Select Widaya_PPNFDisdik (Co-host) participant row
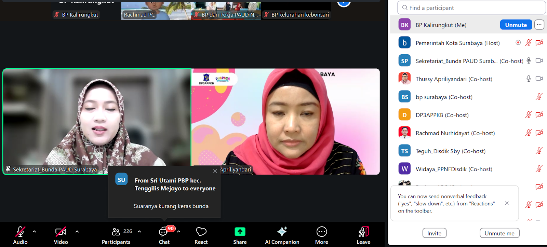This screenshot has height=247, width=547. (x=469, y=169)
